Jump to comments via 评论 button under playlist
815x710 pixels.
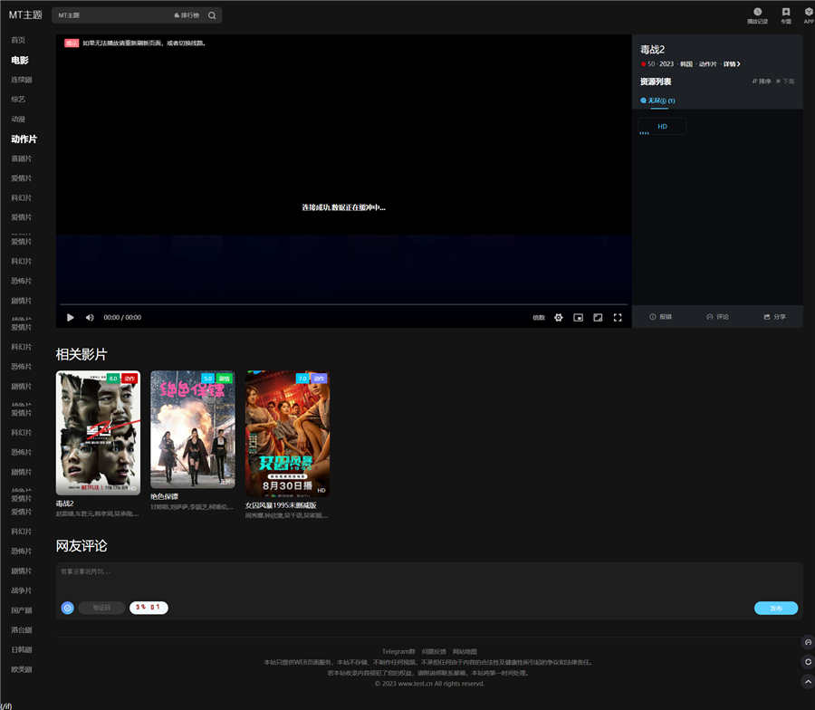point(717,317)
